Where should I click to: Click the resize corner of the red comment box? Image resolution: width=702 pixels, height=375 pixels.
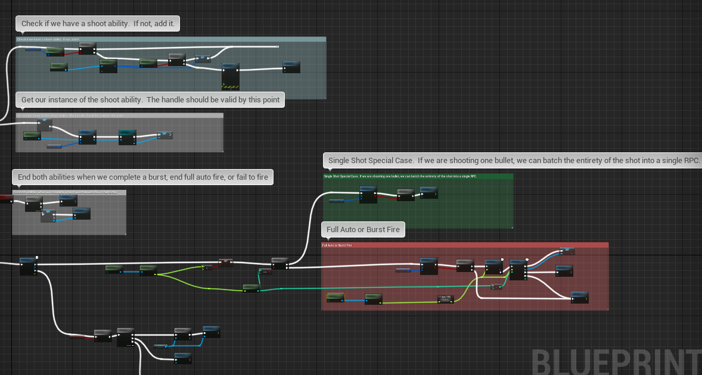coord(607,308)
